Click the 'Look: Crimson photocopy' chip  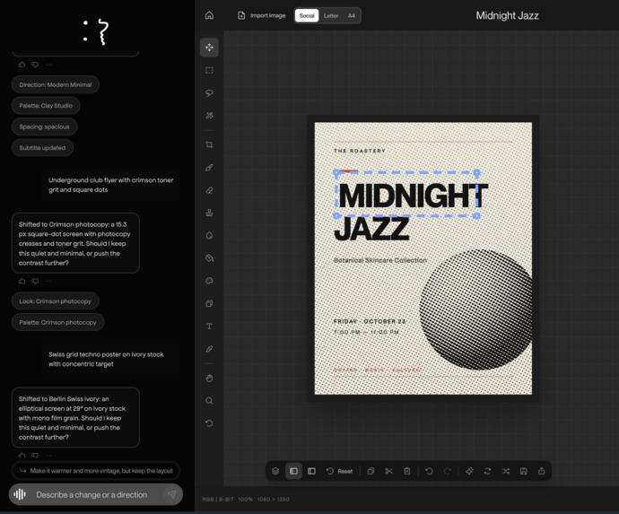click(56, 301)
